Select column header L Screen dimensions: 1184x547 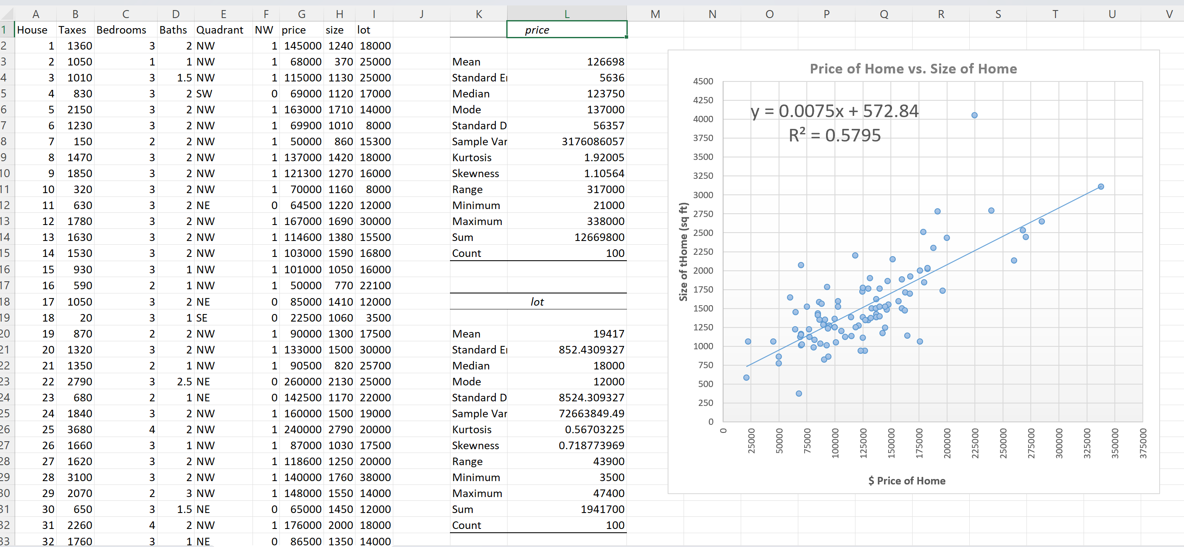point(566,14)
